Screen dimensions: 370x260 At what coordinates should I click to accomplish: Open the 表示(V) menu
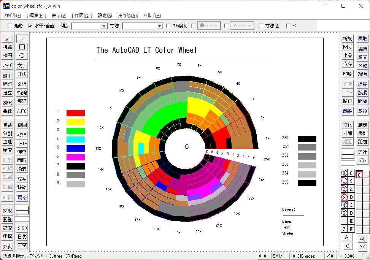pos(59,16)
